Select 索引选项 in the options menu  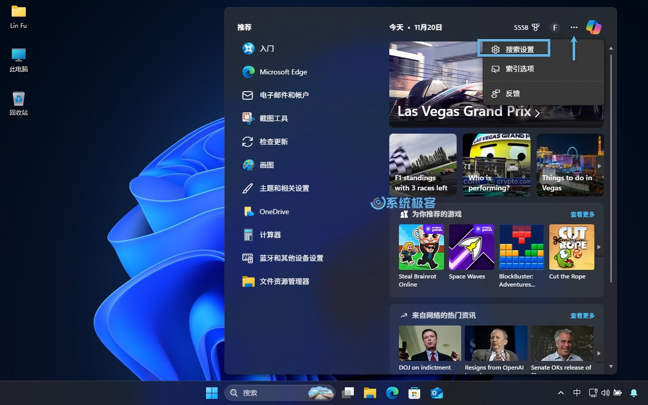click(519, 69)
